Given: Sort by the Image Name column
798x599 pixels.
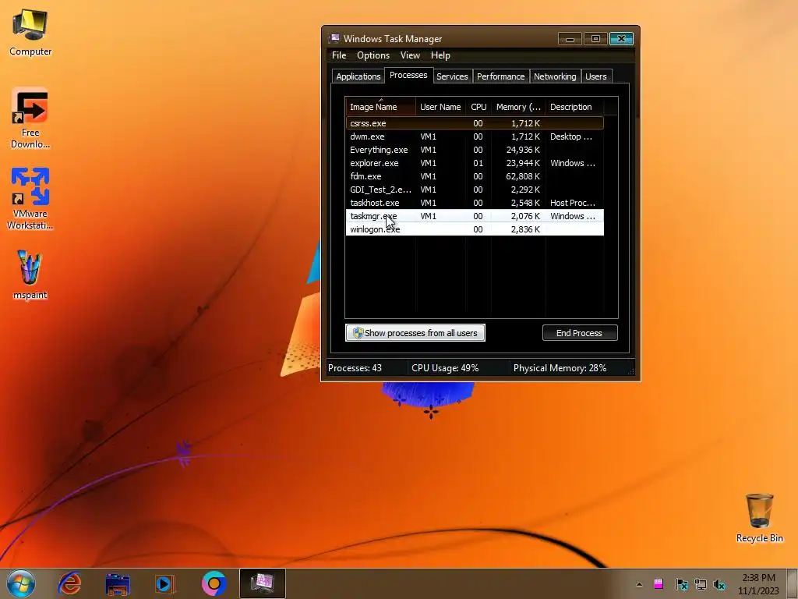Looking at the screenshot, I should point(380,107).
